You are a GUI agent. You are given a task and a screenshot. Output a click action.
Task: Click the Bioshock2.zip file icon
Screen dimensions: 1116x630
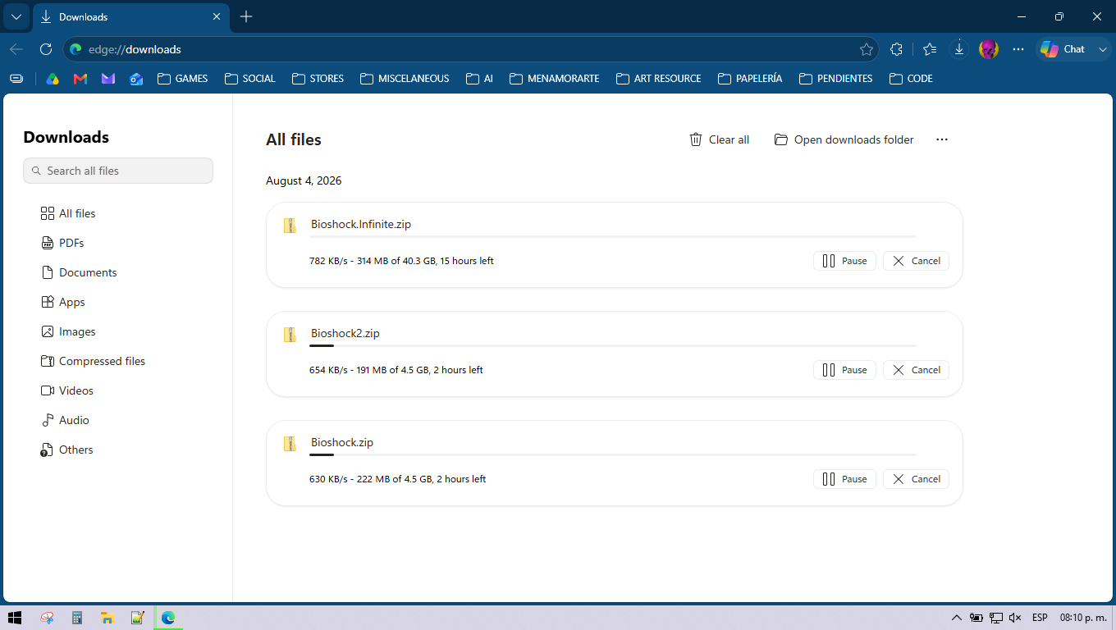tap(290, 335)
